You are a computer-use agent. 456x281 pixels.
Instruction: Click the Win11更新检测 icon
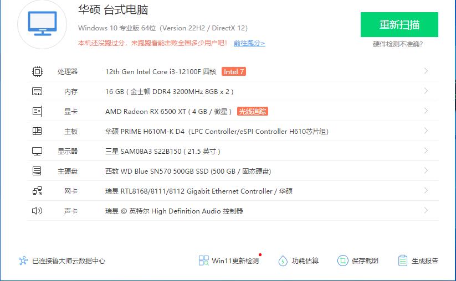(x=203, y=261)
